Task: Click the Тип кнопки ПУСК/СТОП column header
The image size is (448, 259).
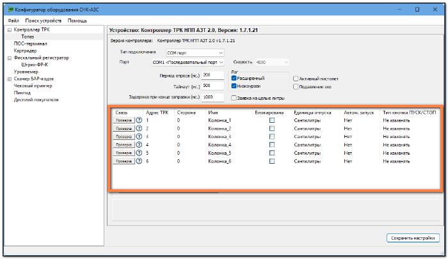Action: pos(409,113)
